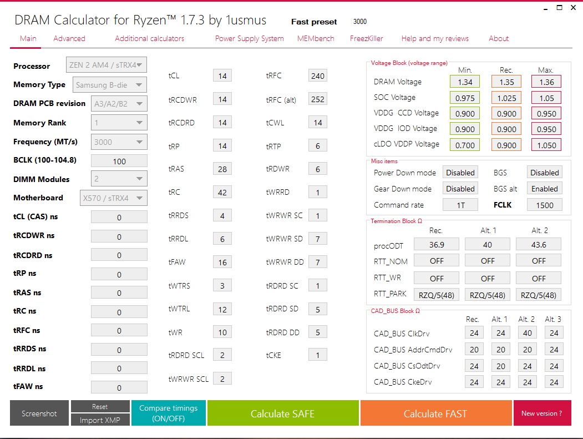Open the DRAM PCB revision dropdown

click(119, 103)
